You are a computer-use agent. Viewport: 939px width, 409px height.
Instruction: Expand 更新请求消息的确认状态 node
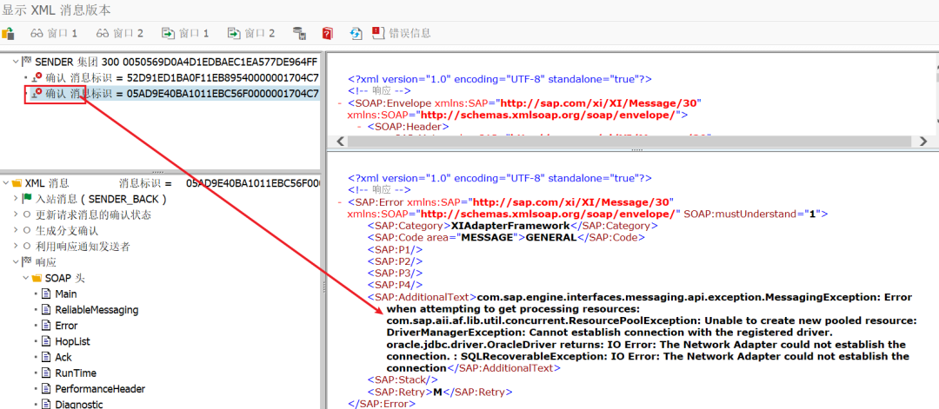(x=16, y=214)
